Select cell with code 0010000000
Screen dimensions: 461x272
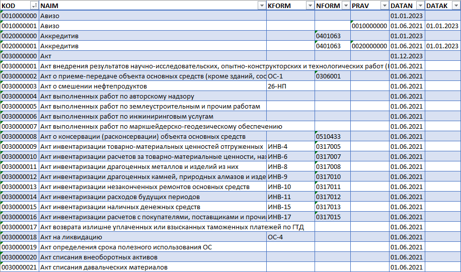coord(20,16)
